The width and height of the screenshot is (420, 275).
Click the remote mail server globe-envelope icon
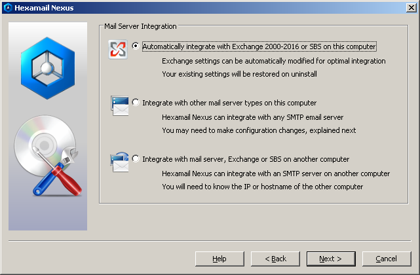[119, 162]
